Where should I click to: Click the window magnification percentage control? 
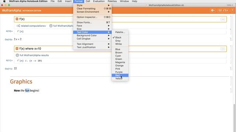click(230, 5)
